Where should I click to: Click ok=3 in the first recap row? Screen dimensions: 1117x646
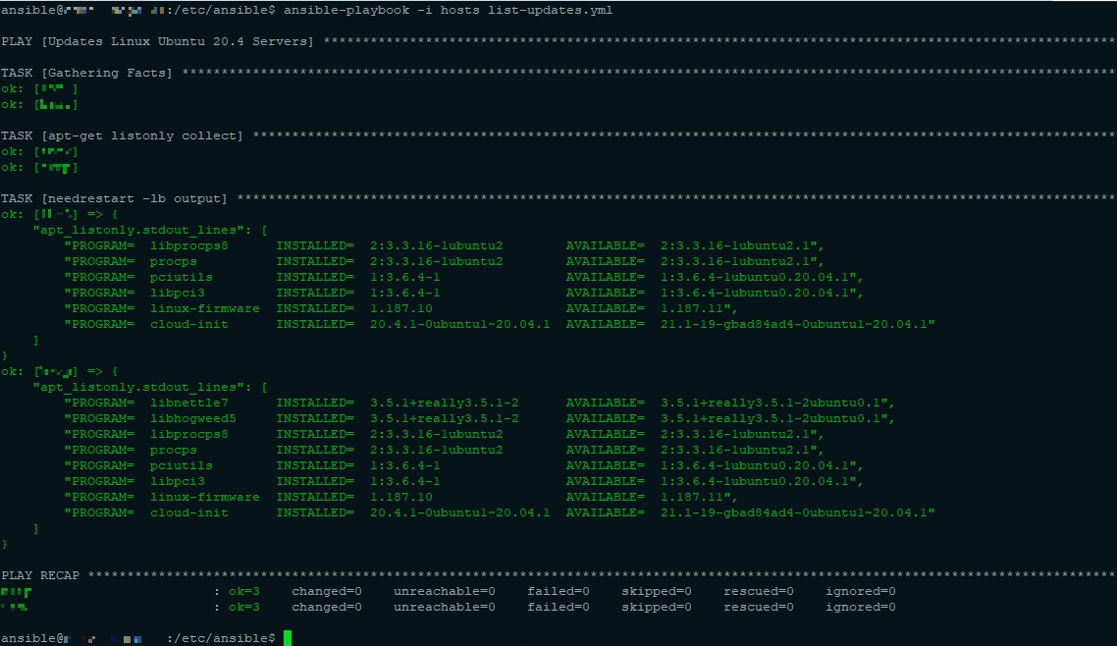tap(244, 591)
